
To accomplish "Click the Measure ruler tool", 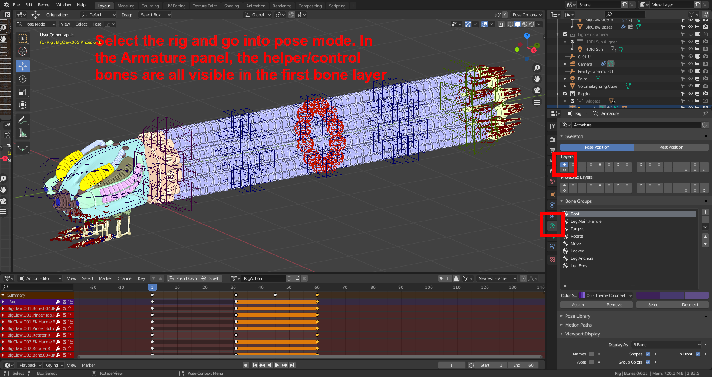I will point(23,133).
